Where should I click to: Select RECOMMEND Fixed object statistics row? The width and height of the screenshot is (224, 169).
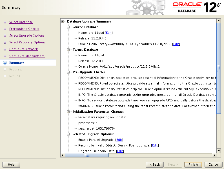click(147, 83)
